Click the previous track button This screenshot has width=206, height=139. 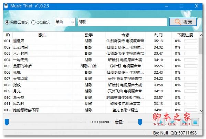click(x=172, y=122)
